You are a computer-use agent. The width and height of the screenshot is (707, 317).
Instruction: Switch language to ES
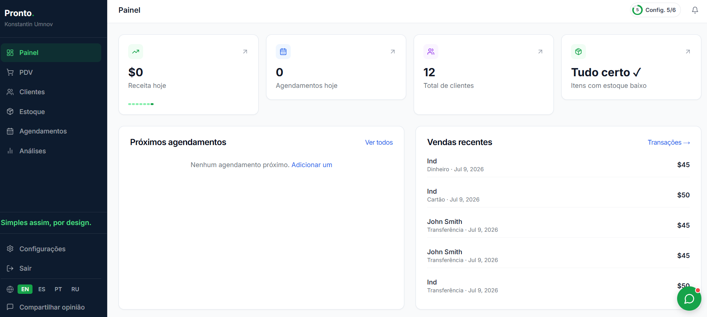(x=42, y=289)
